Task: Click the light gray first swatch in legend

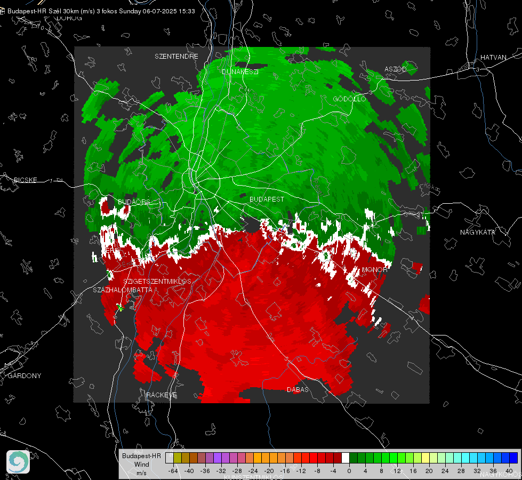Action: tap(170, 458)
